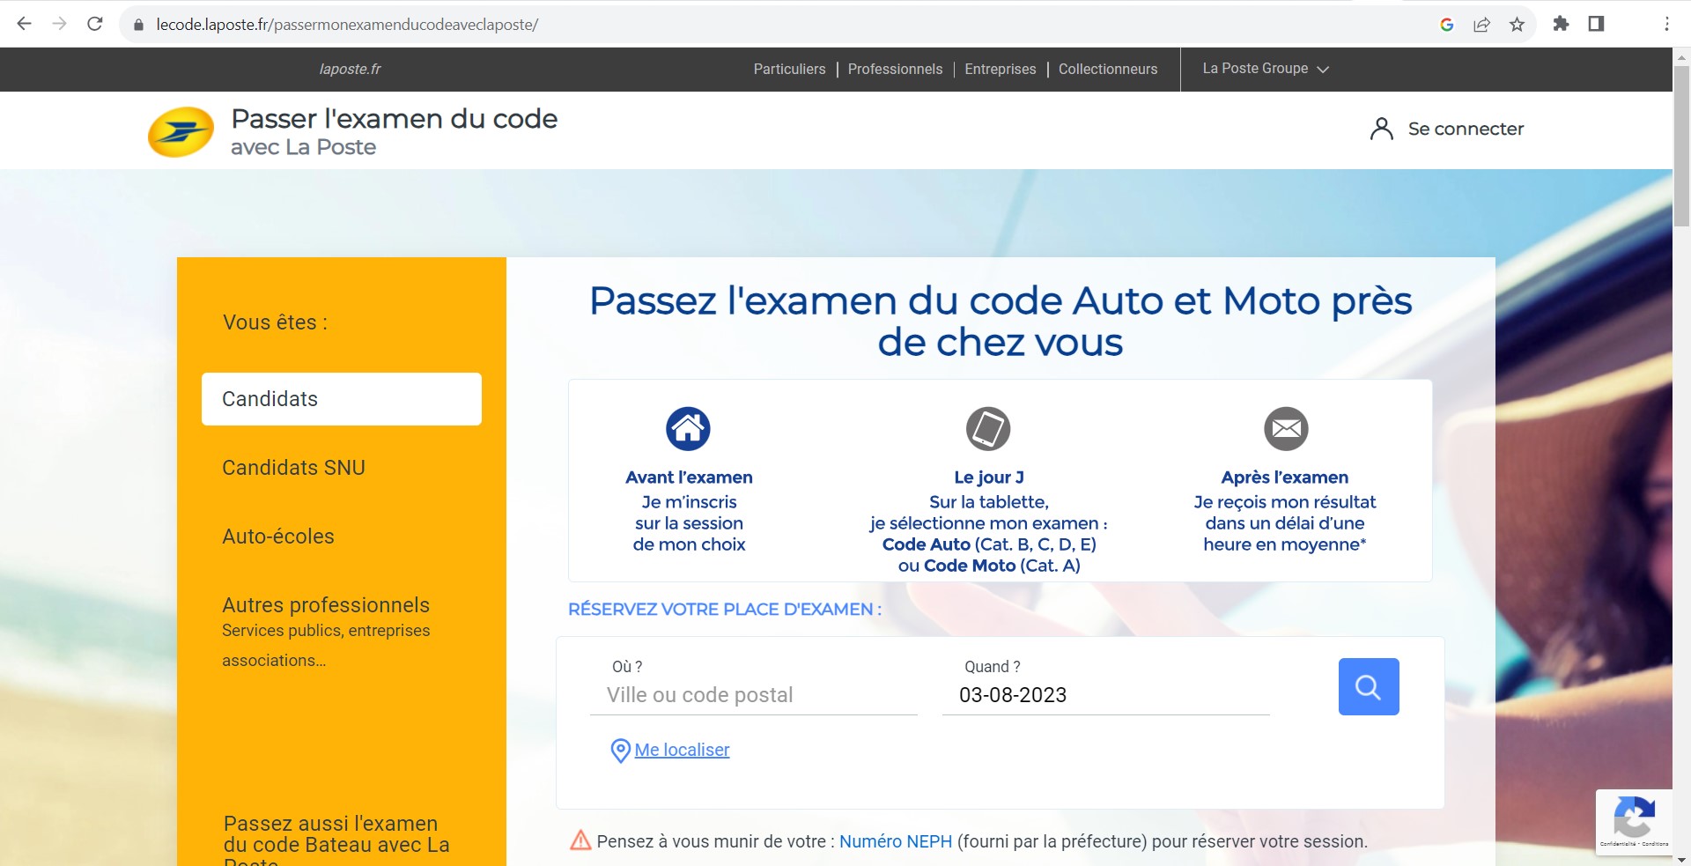Open the Professionnels top navigation link

pyautogui.click(x=895, y=69)
